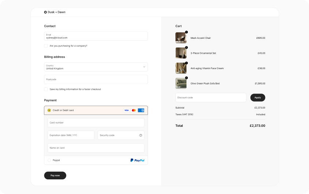Click the 3-Piece Ornamental Set thumbnail
The height and width of the screenshot is (194, 309).
(181, 53)
